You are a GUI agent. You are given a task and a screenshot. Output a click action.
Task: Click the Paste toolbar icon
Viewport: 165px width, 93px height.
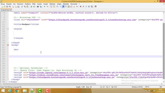[28, 6]
